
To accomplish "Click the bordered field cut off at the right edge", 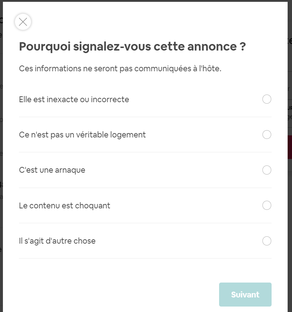I will (290, 113).
